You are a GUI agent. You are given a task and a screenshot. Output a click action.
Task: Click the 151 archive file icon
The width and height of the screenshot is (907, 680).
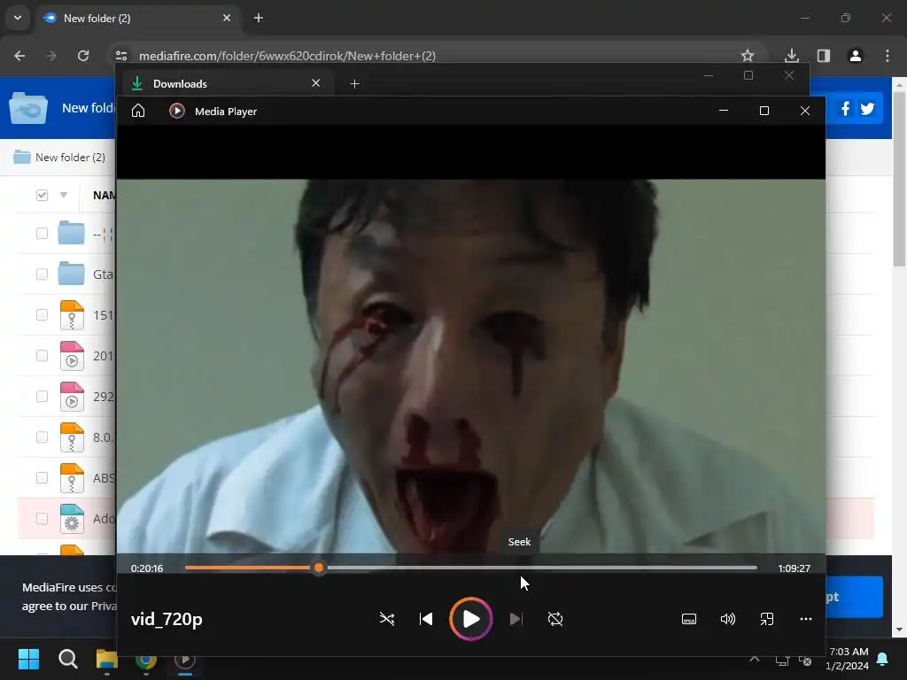coord(72,315)
